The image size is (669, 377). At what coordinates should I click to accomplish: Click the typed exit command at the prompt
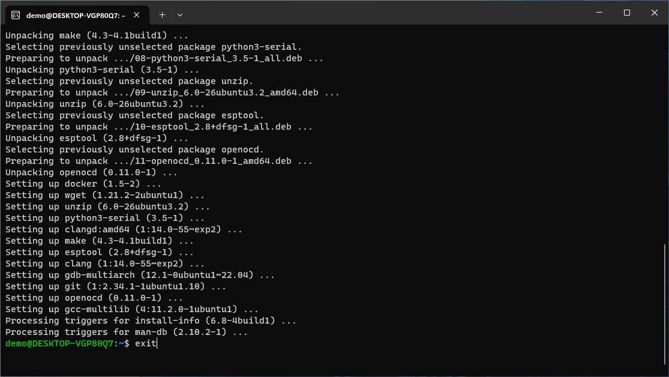coord(144,343)
